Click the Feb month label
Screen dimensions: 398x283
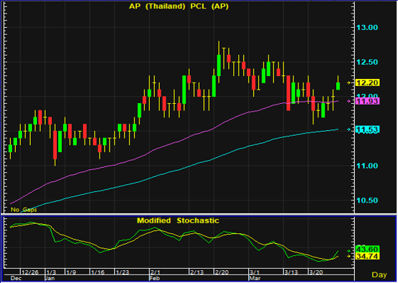coord(154,279)
